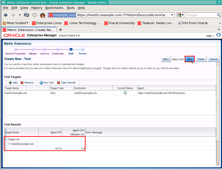Open the Tools menu
The image size is (222, 170).
coord(71,8)
